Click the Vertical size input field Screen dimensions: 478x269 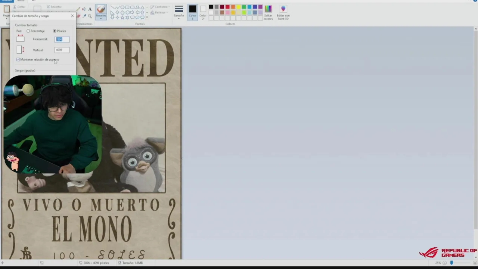point(62,50)
